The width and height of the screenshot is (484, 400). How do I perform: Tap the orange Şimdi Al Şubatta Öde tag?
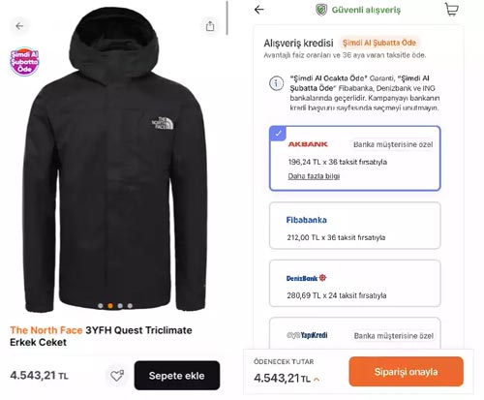pyautogui.click(x=379, y=43)
